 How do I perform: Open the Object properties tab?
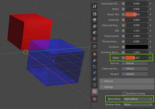point(94,54)
